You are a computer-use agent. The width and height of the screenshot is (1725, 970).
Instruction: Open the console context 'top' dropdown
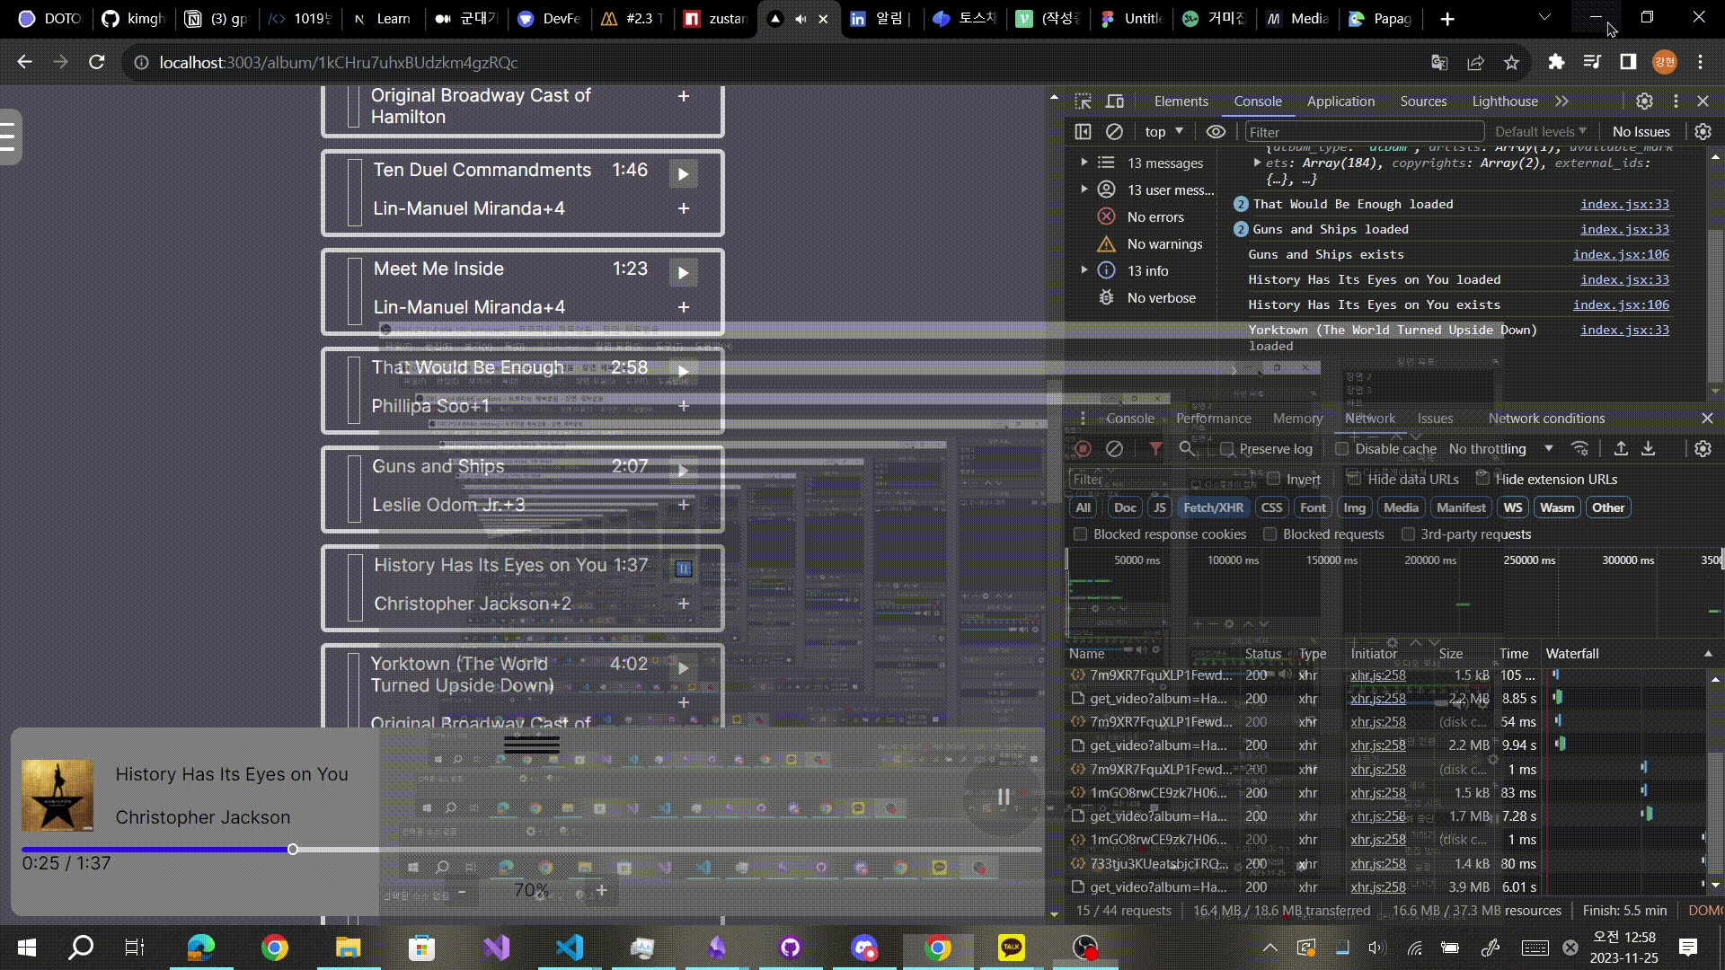point(1164,132)
